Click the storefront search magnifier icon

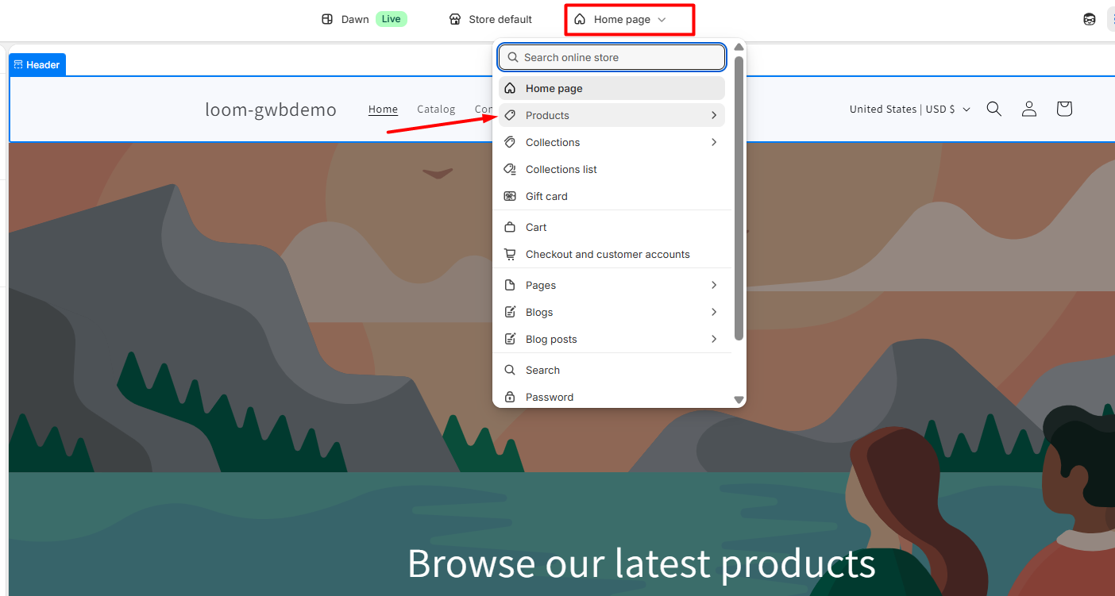pyautogui.click(x=993, y=109)
